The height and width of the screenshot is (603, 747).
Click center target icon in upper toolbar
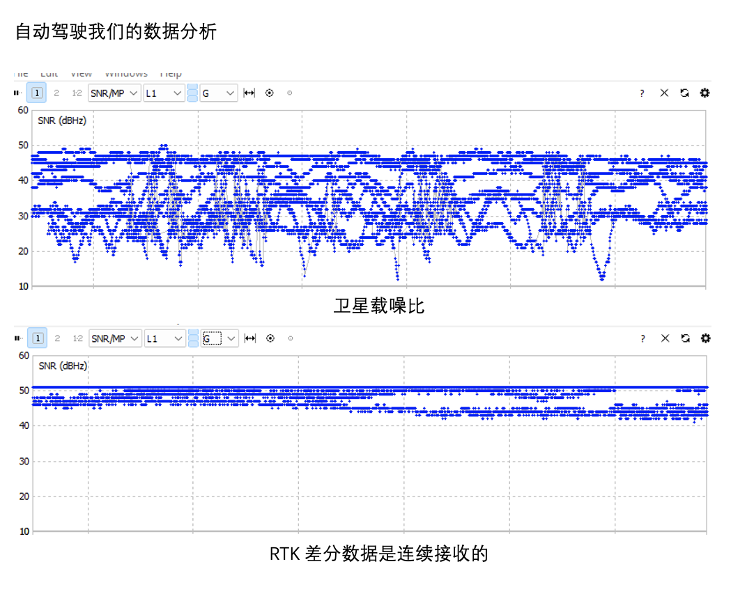click(x=270, y=93)
